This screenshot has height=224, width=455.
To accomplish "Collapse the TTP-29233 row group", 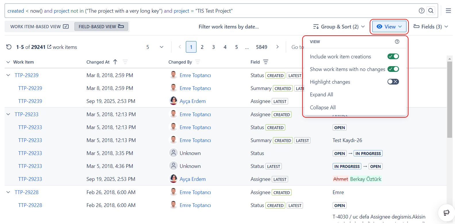I will (x=8, y=114).
